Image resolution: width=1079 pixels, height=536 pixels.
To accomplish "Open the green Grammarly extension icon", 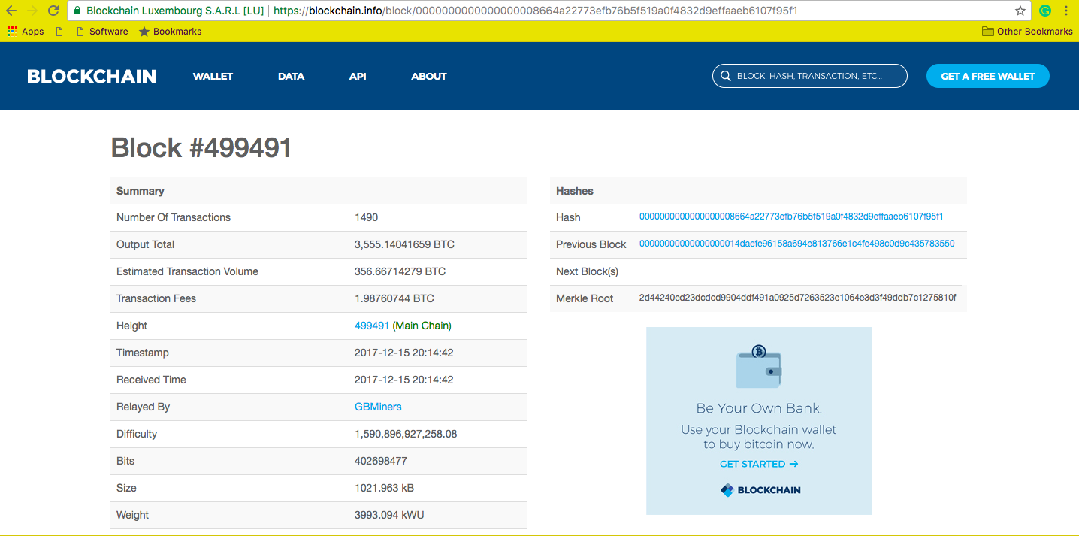I will click(x=1045, y=11).
